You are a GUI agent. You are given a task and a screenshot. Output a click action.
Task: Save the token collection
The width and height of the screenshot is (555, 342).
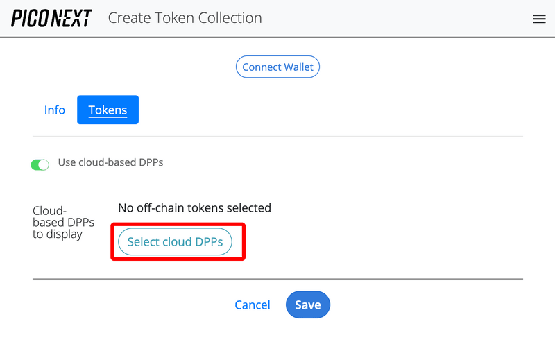coord(307,305)
